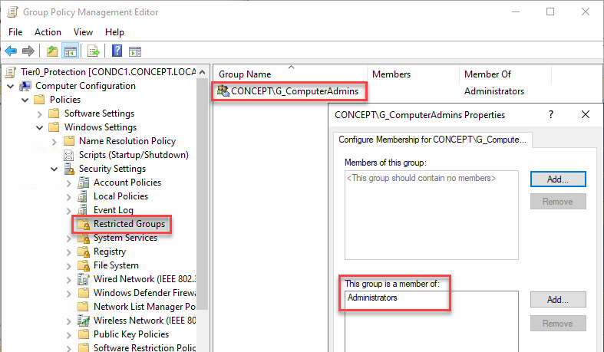This screenshot has height=352, width=604.
Task: Click the Restricted Groups folder icon
Action: point(84,224)
